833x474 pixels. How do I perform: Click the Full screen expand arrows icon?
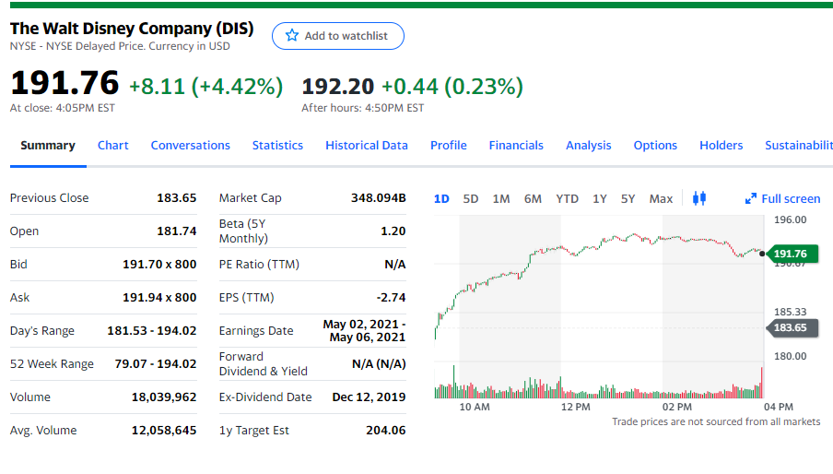tap(750, 198)
